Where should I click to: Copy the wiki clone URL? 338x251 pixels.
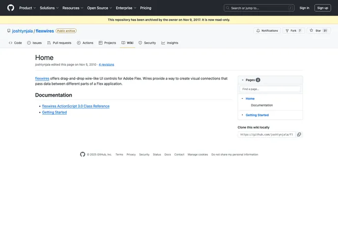tap(299, 134)
